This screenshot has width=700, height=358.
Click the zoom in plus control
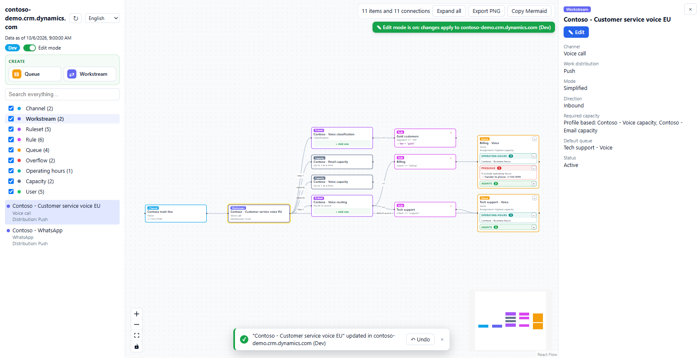point(137,314)
